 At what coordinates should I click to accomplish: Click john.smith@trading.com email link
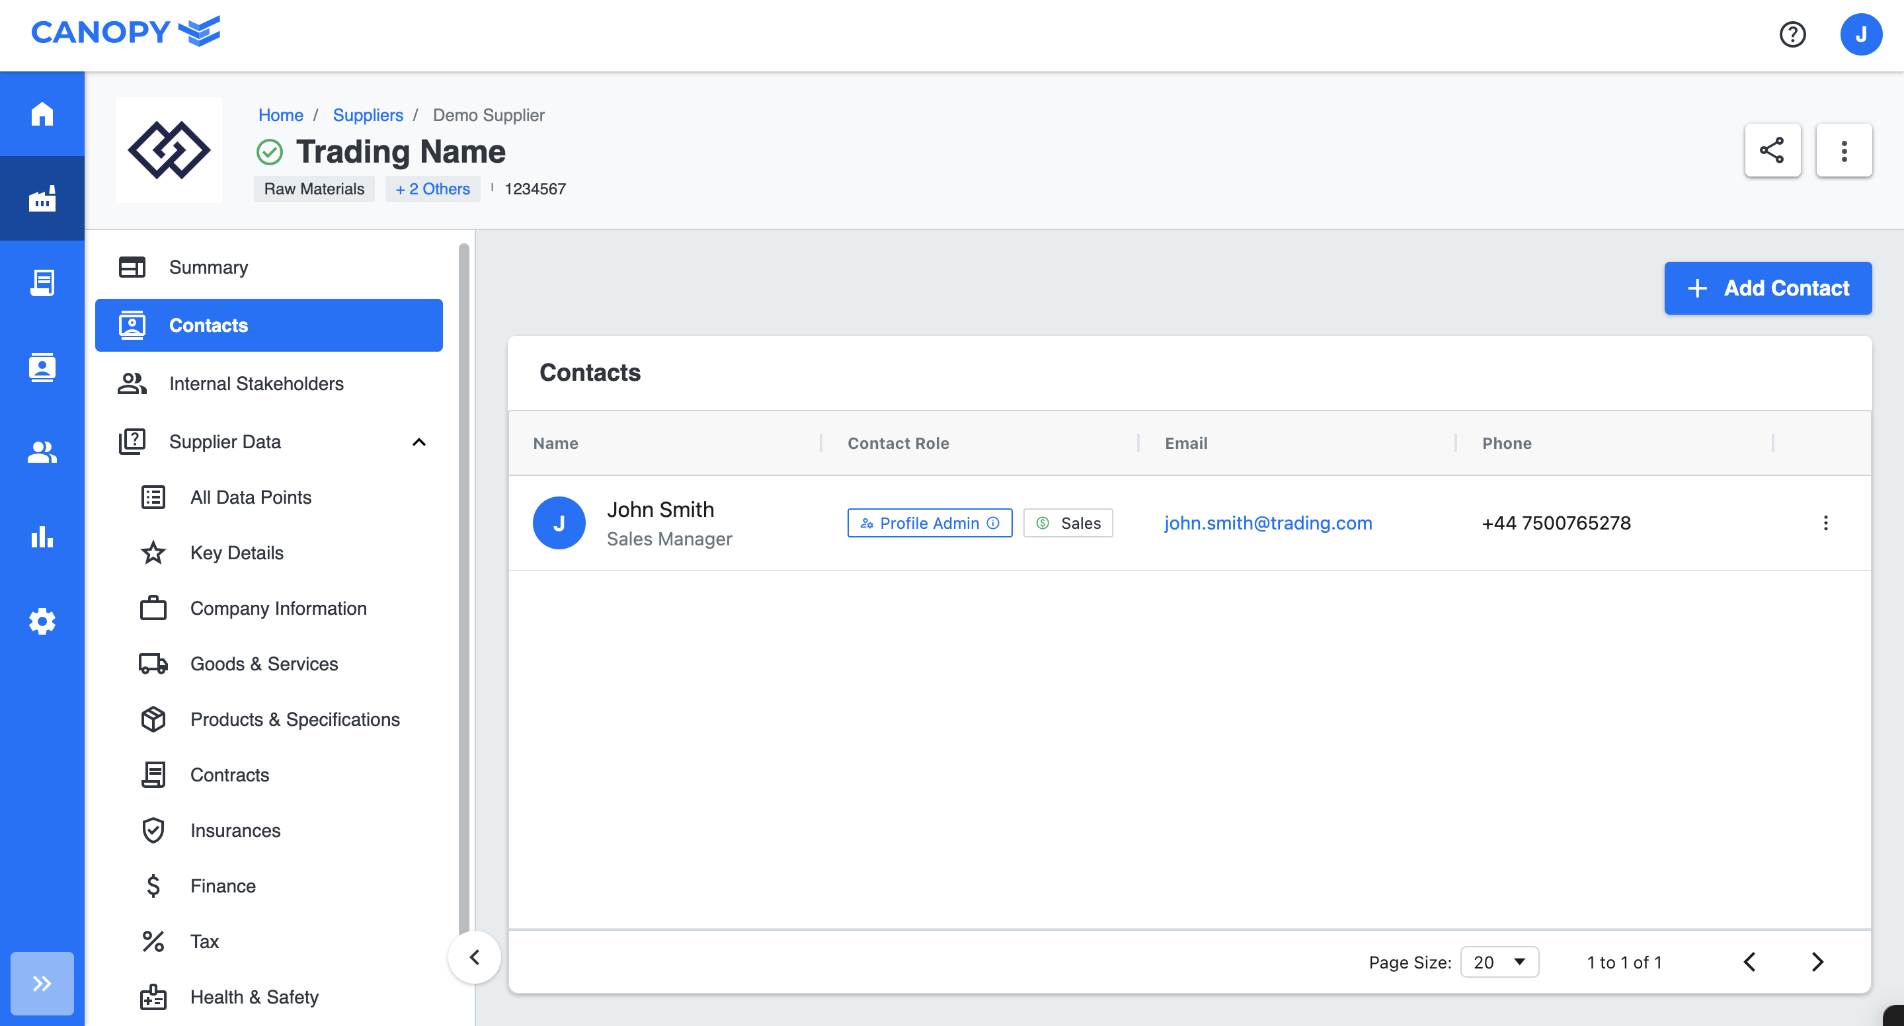click(x=1267, y=523)
